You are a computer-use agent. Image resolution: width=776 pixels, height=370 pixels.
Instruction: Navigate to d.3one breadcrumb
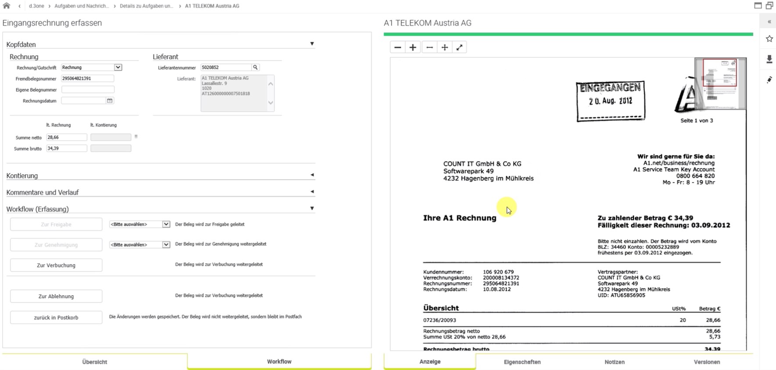click(36, 6)
